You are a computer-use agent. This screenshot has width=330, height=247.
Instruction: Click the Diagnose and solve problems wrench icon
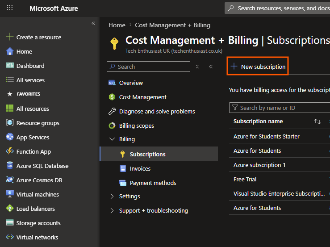(x=112, y=111)
